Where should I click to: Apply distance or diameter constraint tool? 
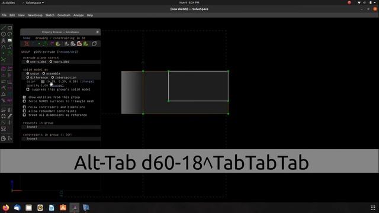[4, 69]
